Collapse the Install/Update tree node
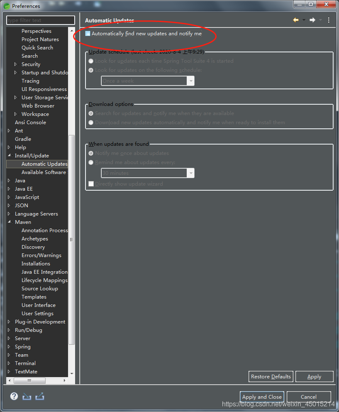Screen dimensions: 339x412 coord(9,156)
